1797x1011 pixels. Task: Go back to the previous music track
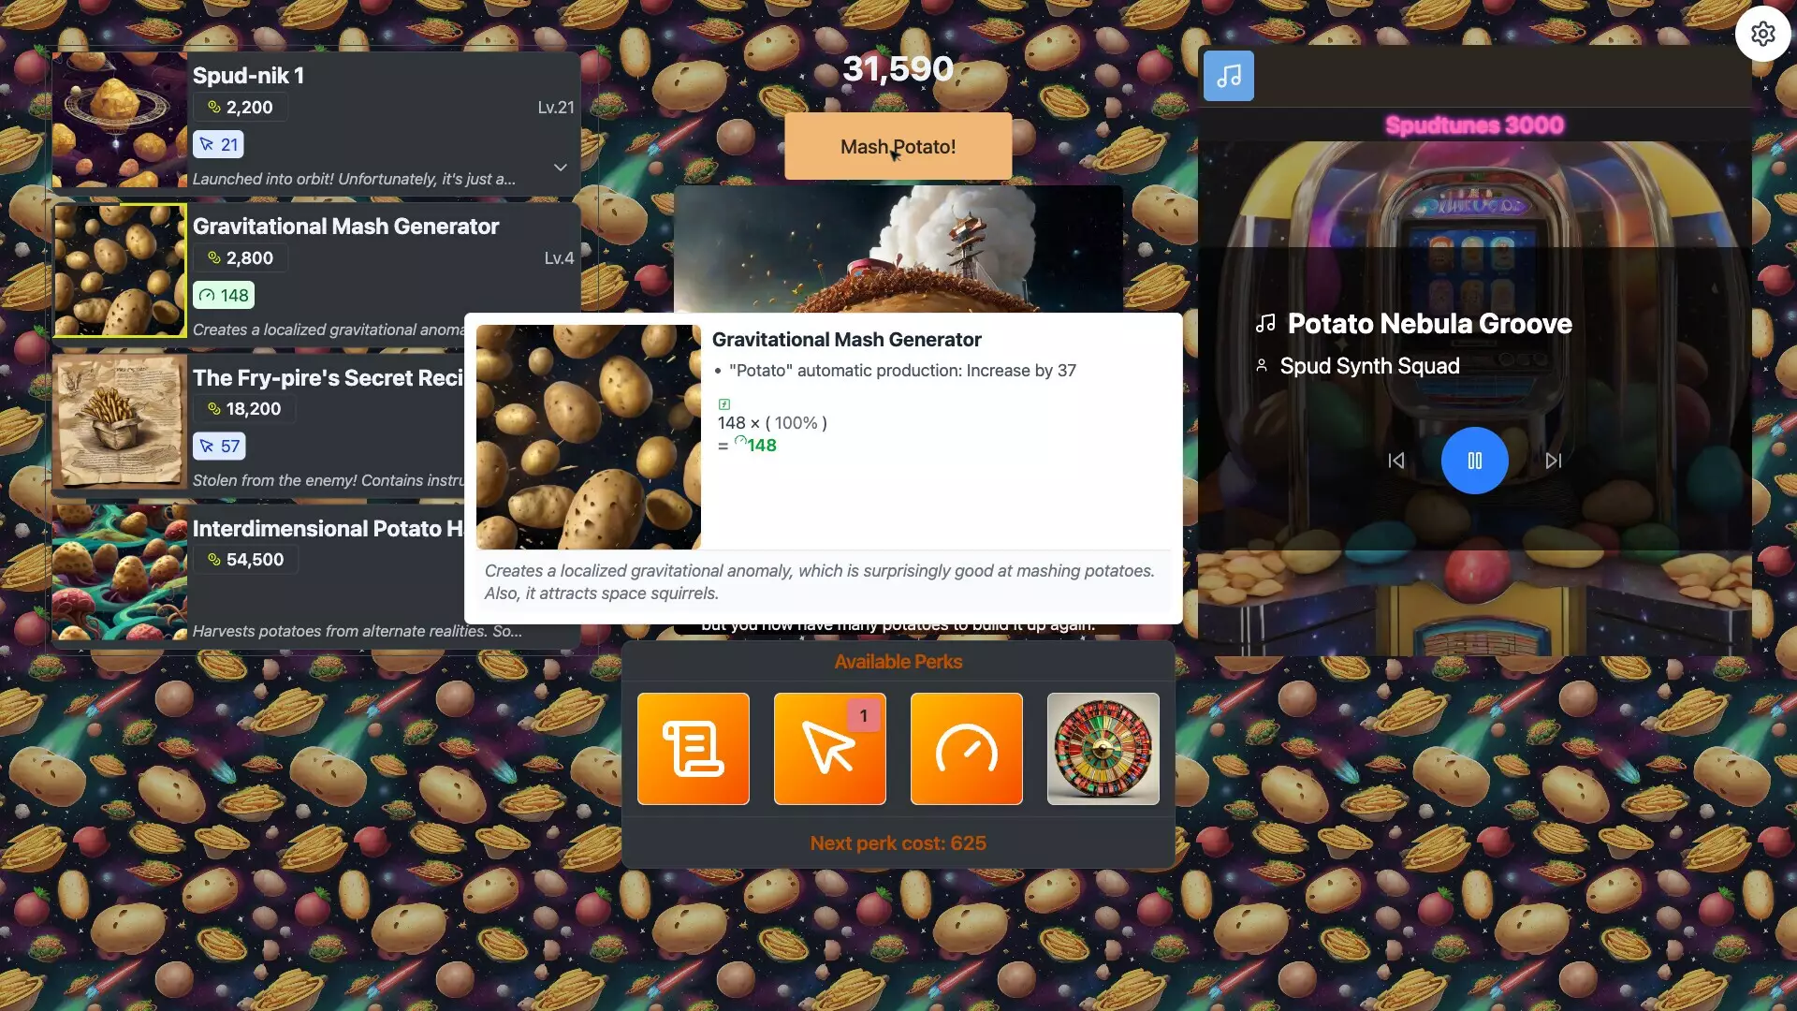coord(1395,461)
